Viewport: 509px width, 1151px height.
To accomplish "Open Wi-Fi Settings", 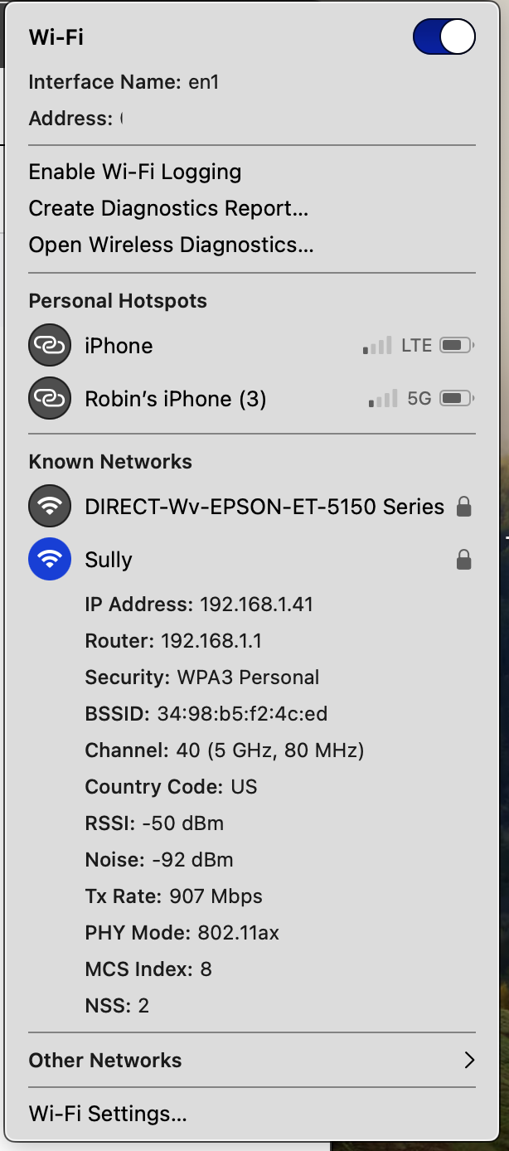I will tap(108, 1113).
